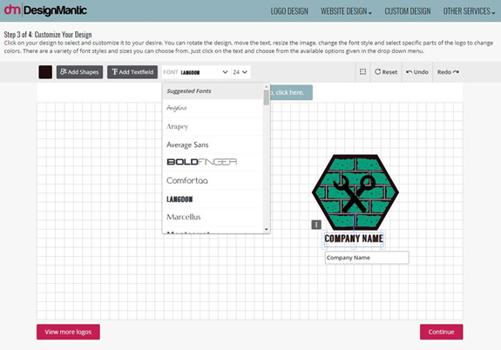Expand the Website Design menu
This screenshot has height=350, width=501.
point(346,11)
